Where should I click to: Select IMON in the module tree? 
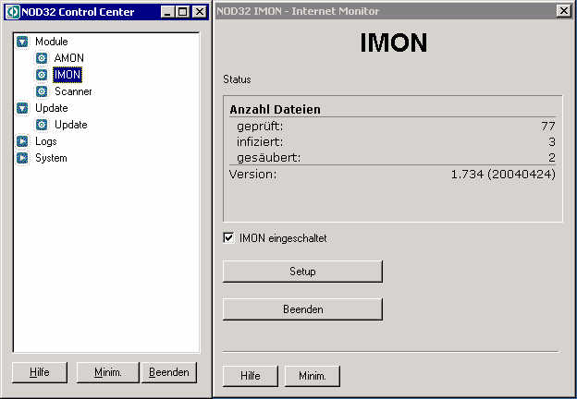point(68,75)
